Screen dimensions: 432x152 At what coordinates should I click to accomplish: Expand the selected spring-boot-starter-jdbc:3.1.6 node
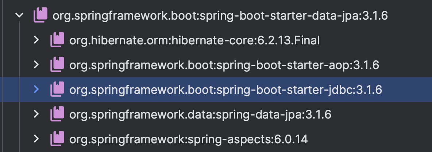36,89
